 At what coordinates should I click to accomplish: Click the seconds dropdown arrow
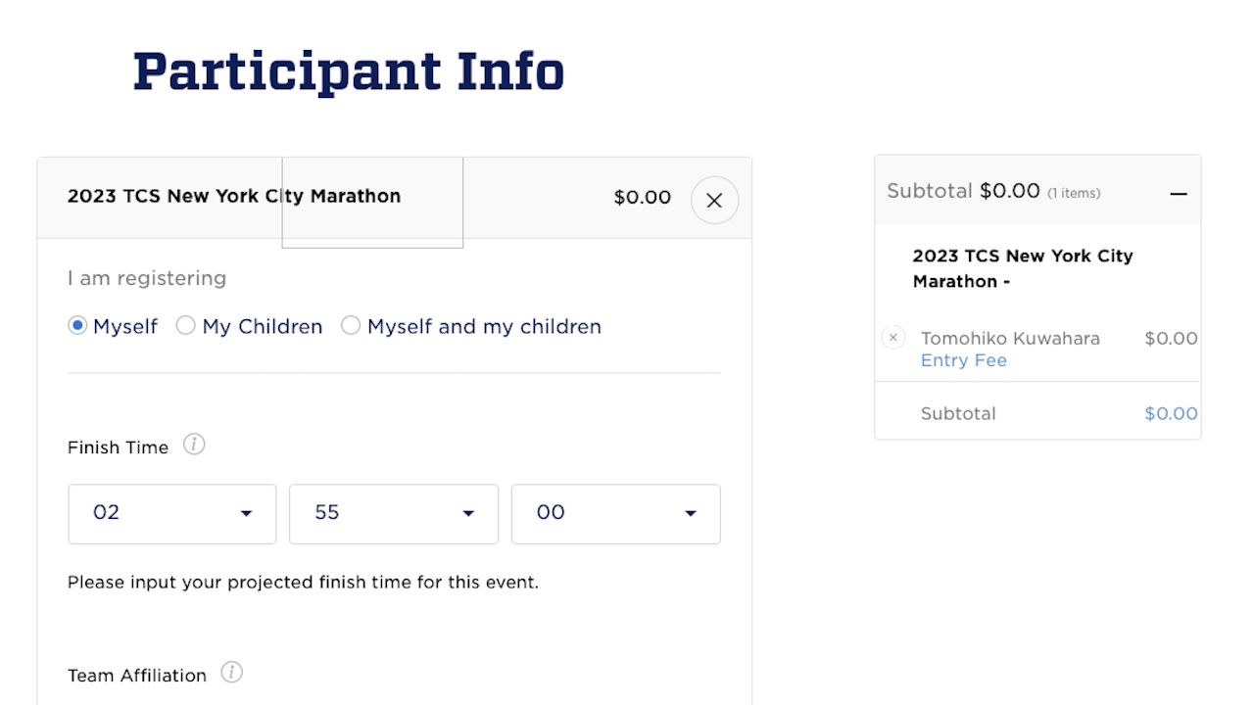[x=691, y=514]
